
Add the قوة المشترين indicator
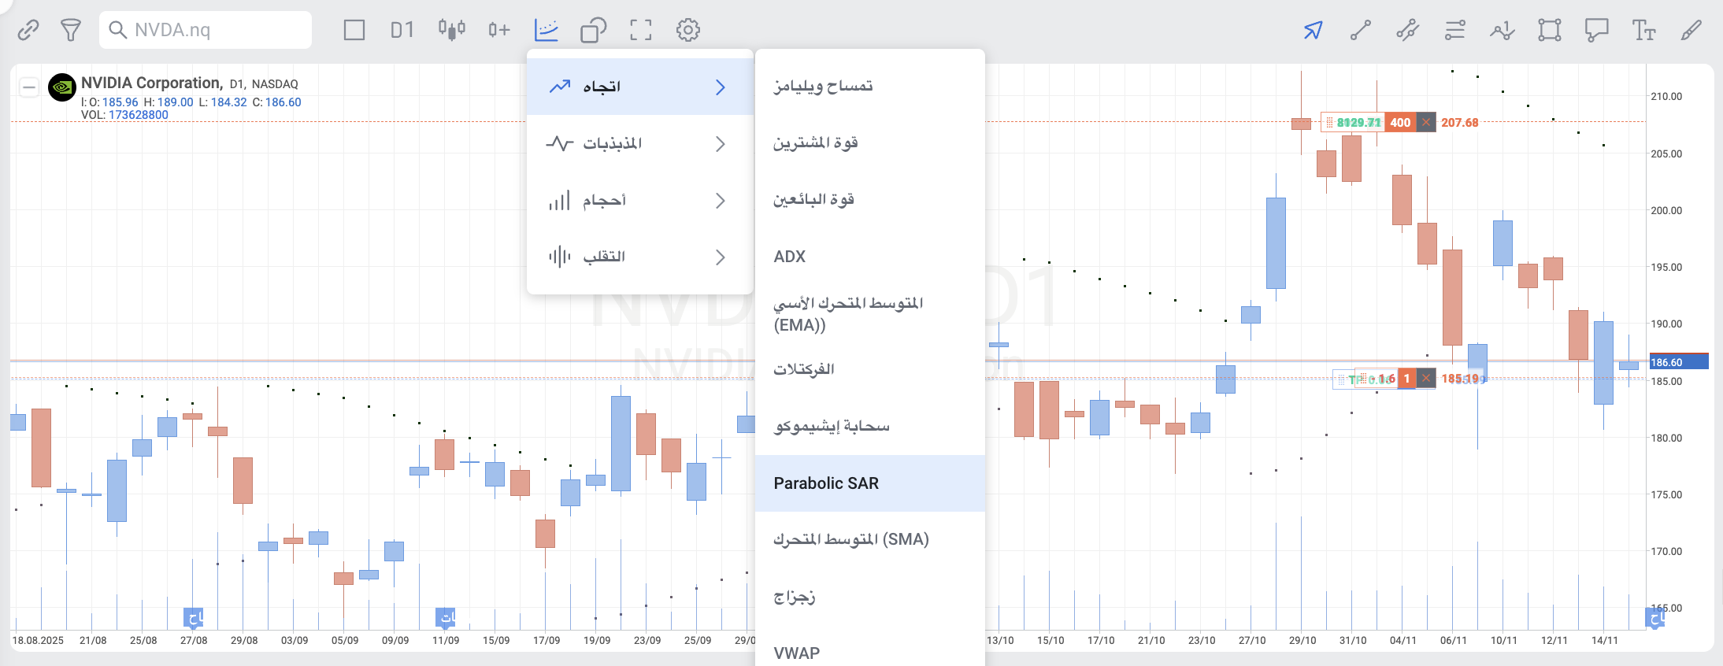(x=870, y=142)
